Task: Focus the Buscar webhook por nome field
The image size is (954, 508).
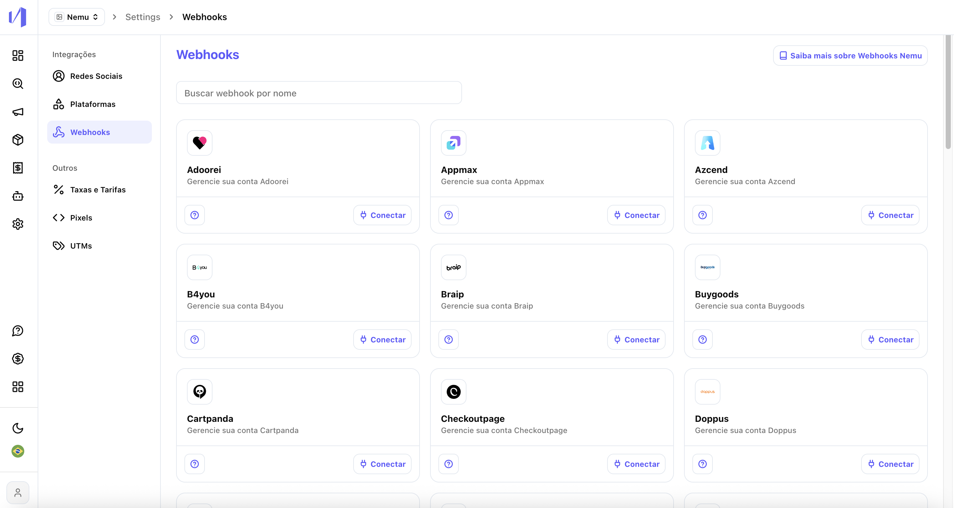Action: [319, 93]
